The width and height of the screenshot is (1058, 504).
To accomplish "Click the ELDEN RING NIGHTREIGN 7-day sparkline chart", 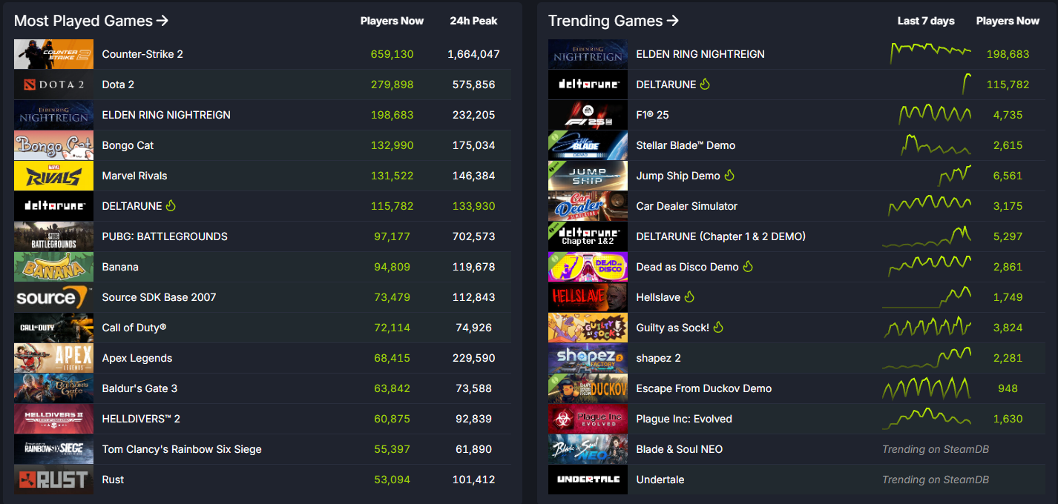I will pos(930,53).
